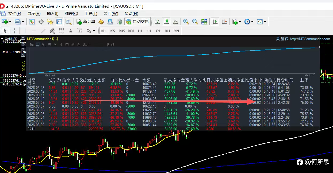This screenshot has height=173, width=333.
Task: Switch statistics to the 周 weekly tab
Action: coord(43,44)
